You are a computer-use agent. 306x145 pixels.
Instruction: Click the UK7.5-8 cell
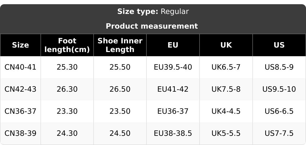click(226, 89)
